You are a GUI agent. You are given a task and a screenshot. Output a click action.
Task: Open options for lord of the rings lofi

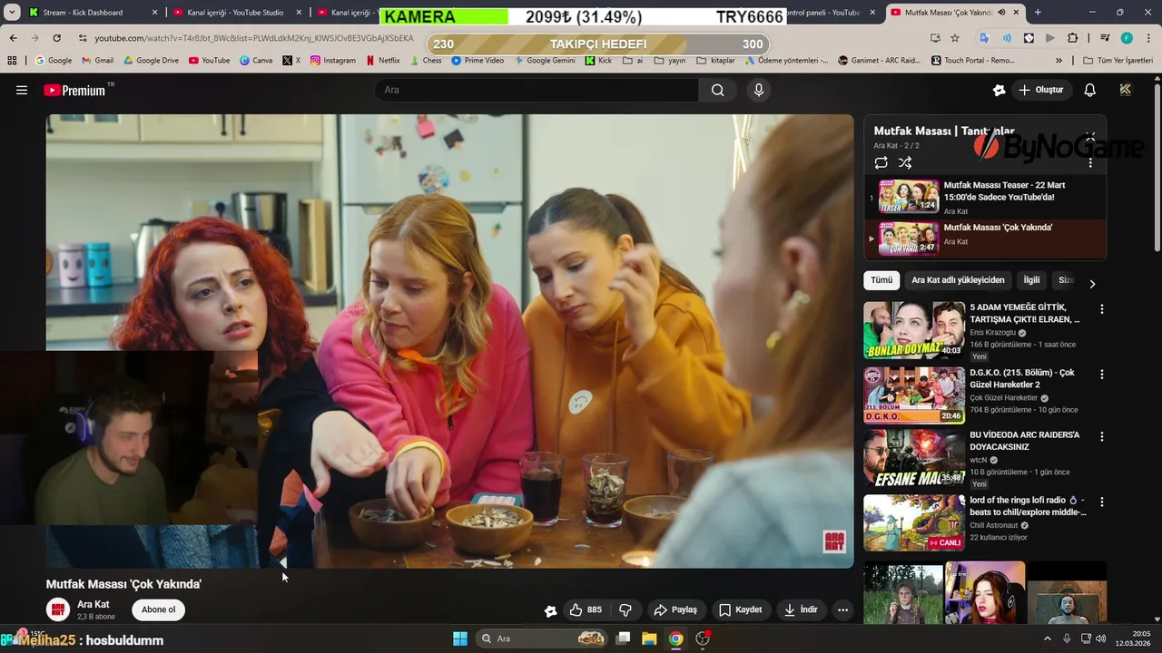[x=1102, y=502]
